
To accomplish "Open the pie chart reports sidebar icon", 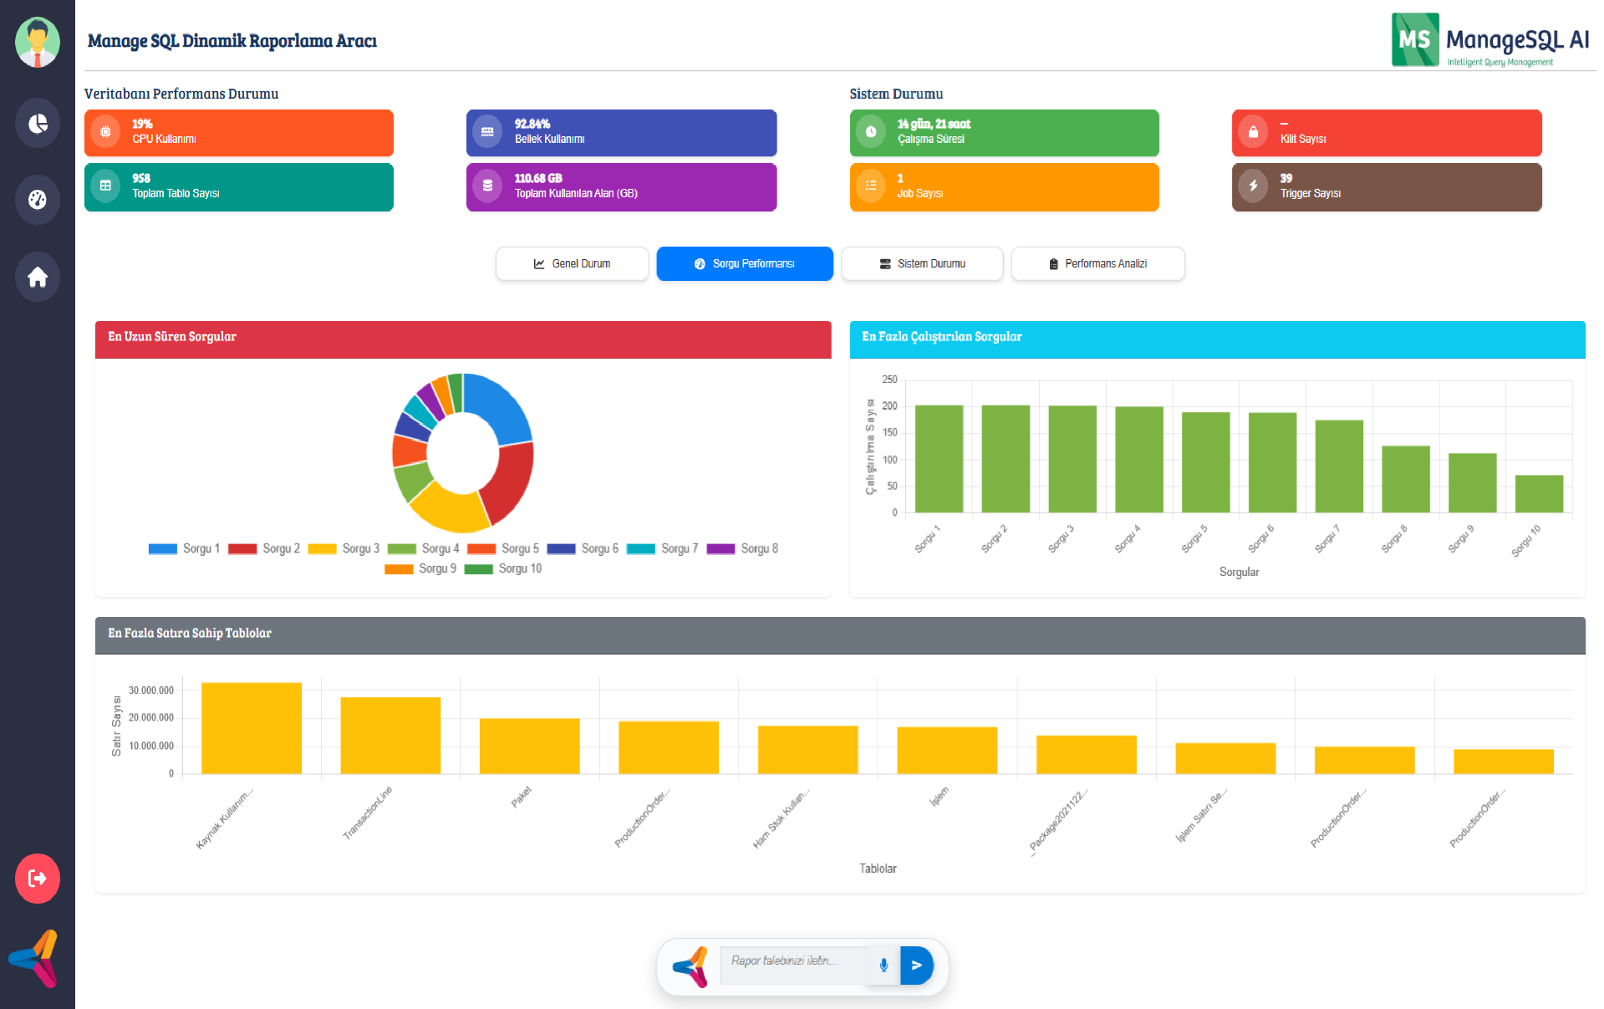I will (38, 124).
